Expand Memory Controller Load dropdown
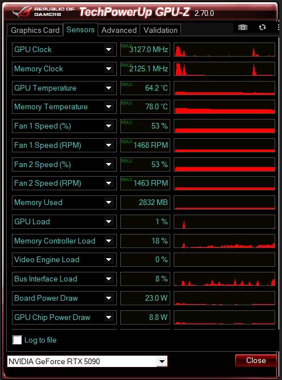 tap(108, 241)
